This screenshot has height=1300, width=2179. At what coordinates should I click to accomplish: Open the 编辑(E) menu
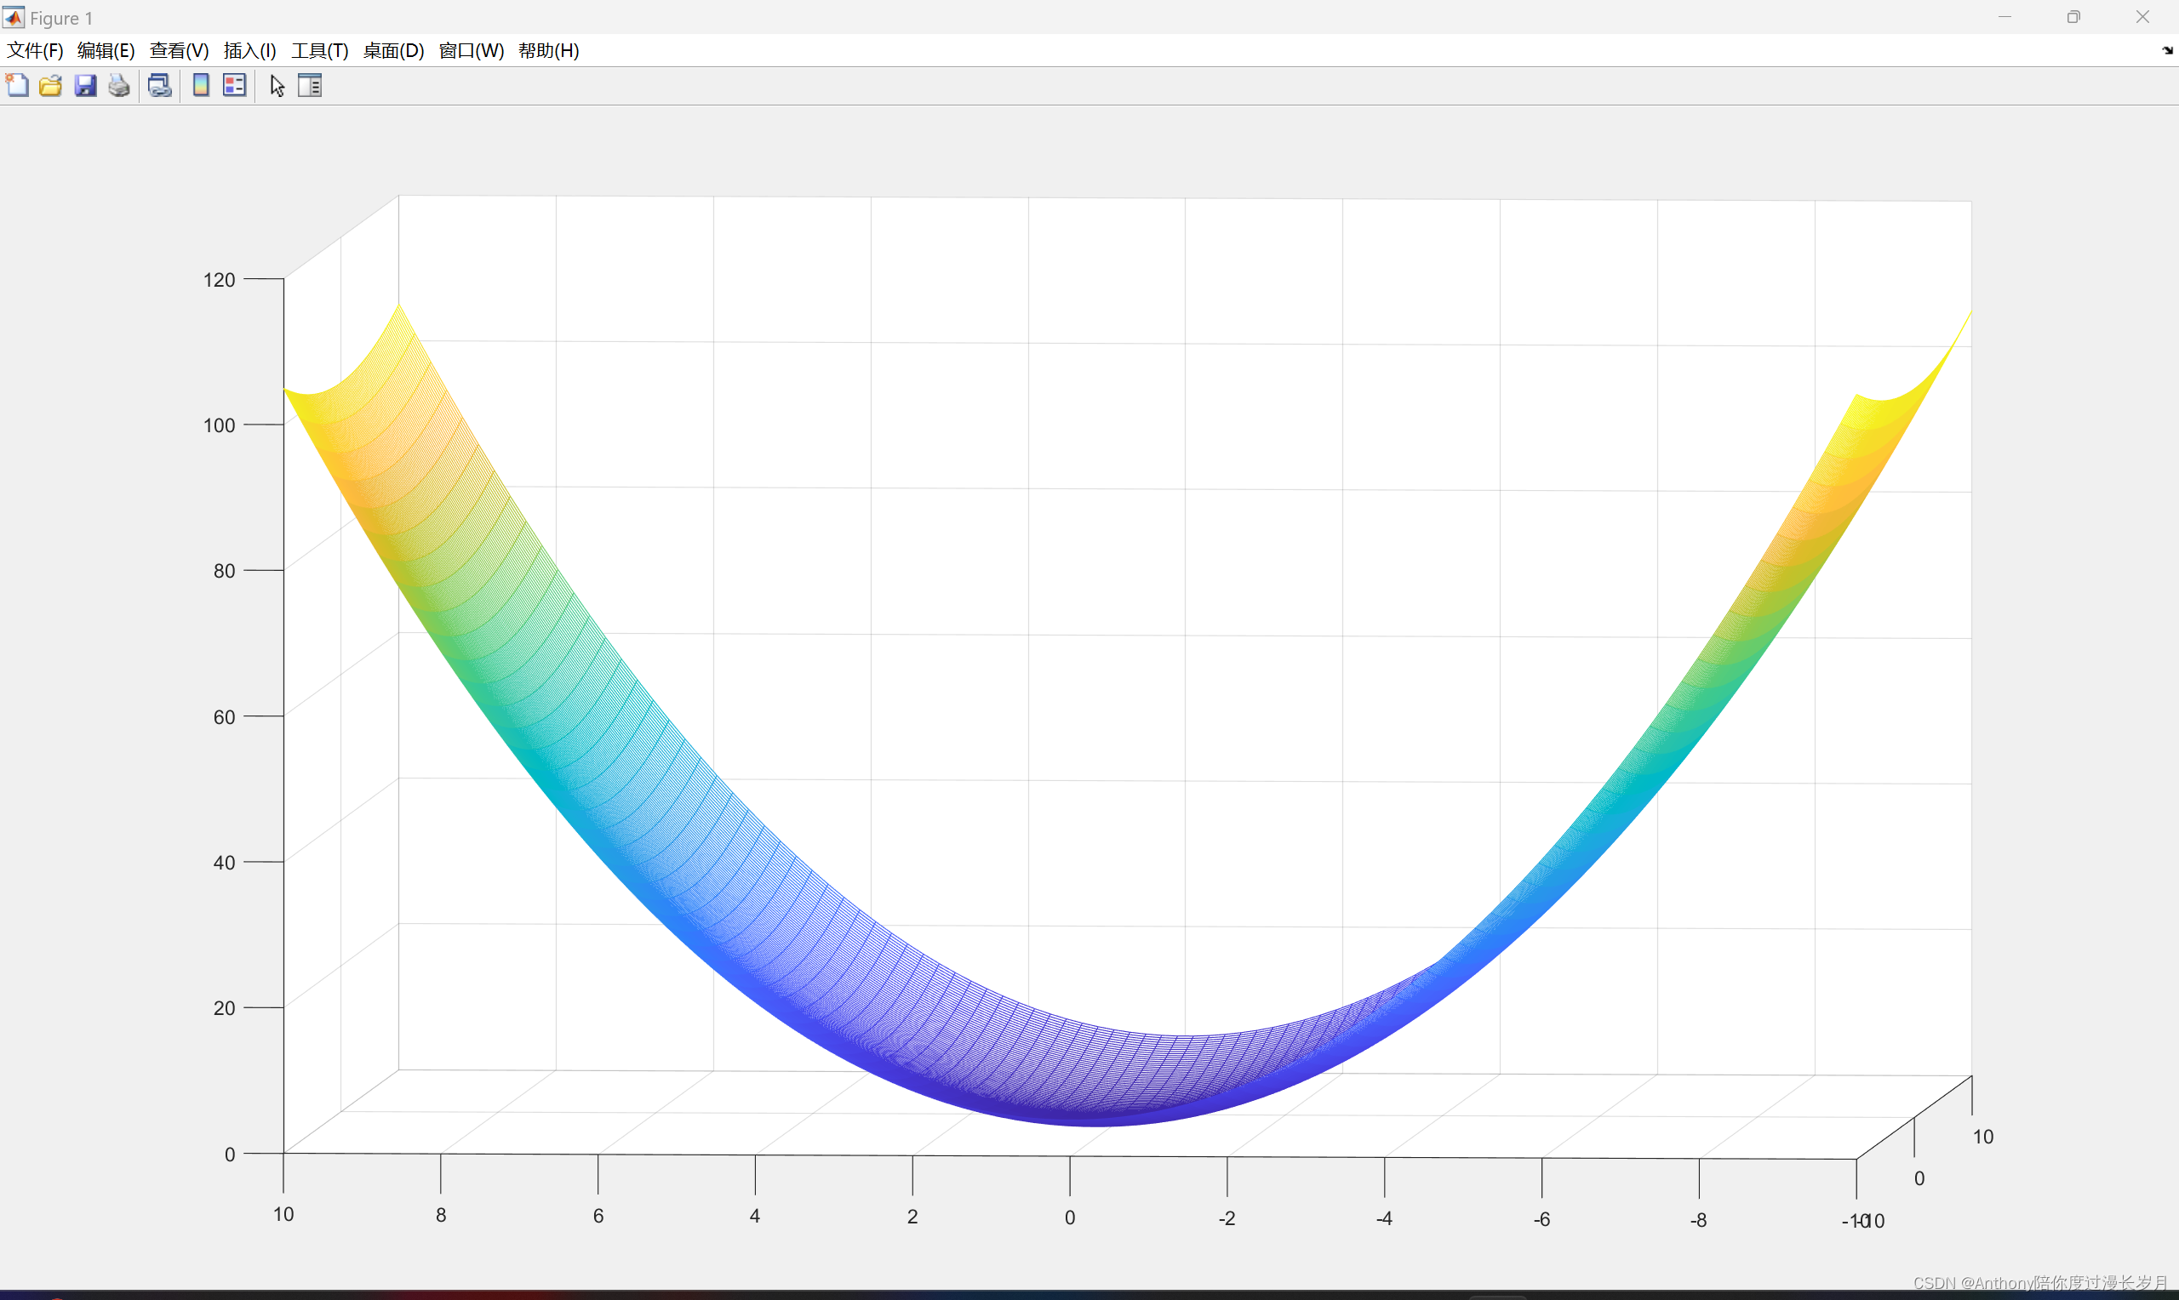click(106, 51)
